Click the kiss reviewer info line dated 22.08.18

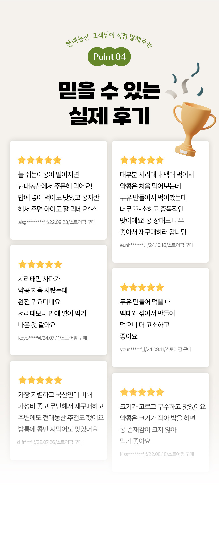pos(157,454)
